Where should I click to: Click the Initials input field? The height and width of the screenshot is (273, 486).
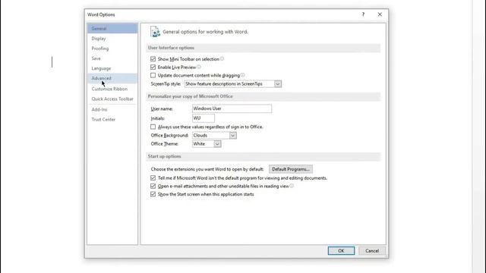pyautogui.click(x=204, y=118)
